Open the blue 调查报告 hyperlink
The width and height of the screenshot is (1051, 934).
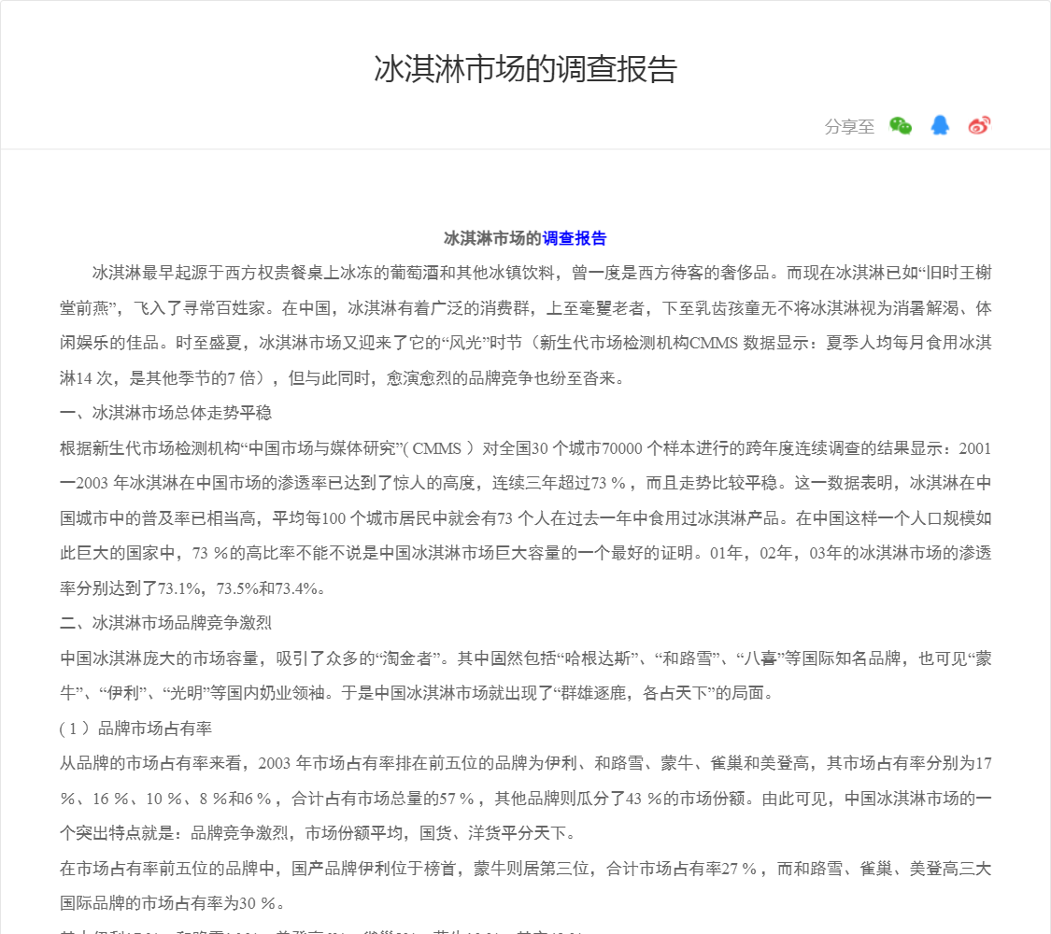[x=575, y=238]
